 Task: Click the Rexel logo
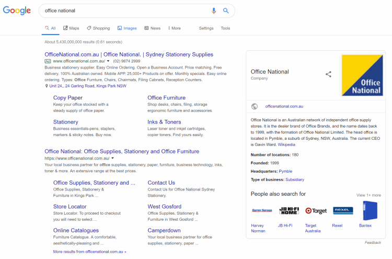pos(343,211)
